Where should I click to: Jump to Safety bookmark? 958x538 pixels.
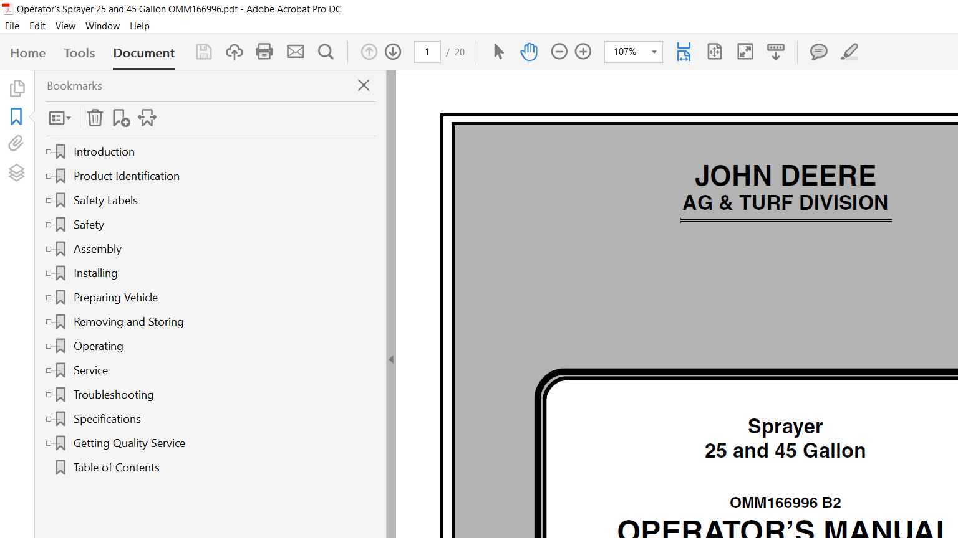(x=89, y=225)
